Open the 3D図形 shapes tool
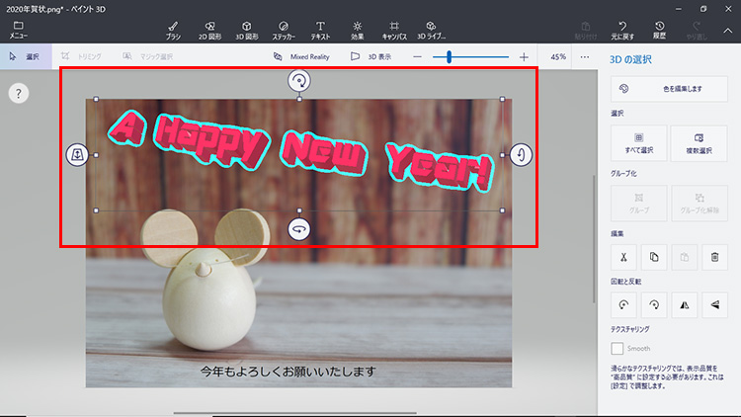Viewport: 741px width, 417px height. tap(246, 29)
